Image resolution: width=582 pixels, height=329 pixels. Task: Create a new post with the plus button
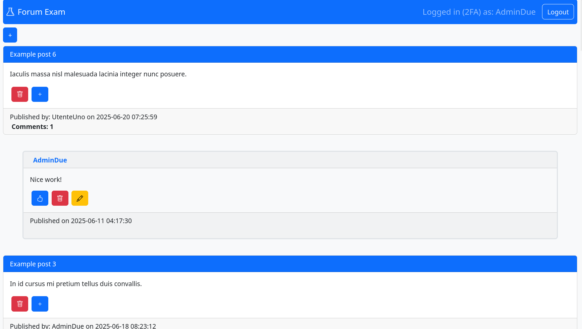pos(10,35)
